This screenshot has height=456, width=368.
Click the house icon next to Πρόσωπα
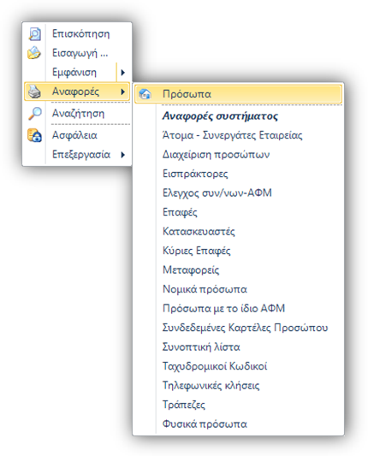point(145,94)
